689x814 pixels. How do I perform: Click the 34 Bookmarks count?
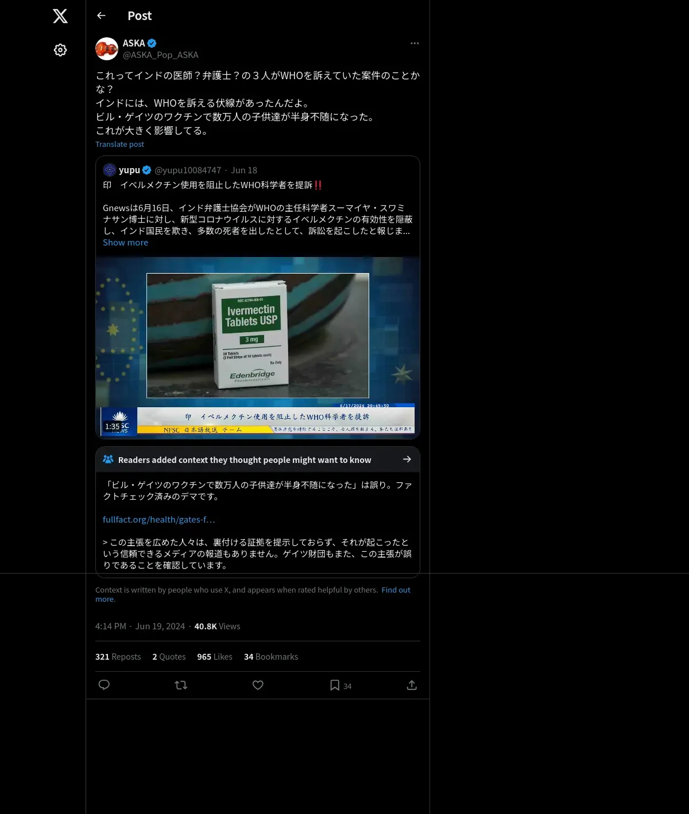[x=271, y=657]
